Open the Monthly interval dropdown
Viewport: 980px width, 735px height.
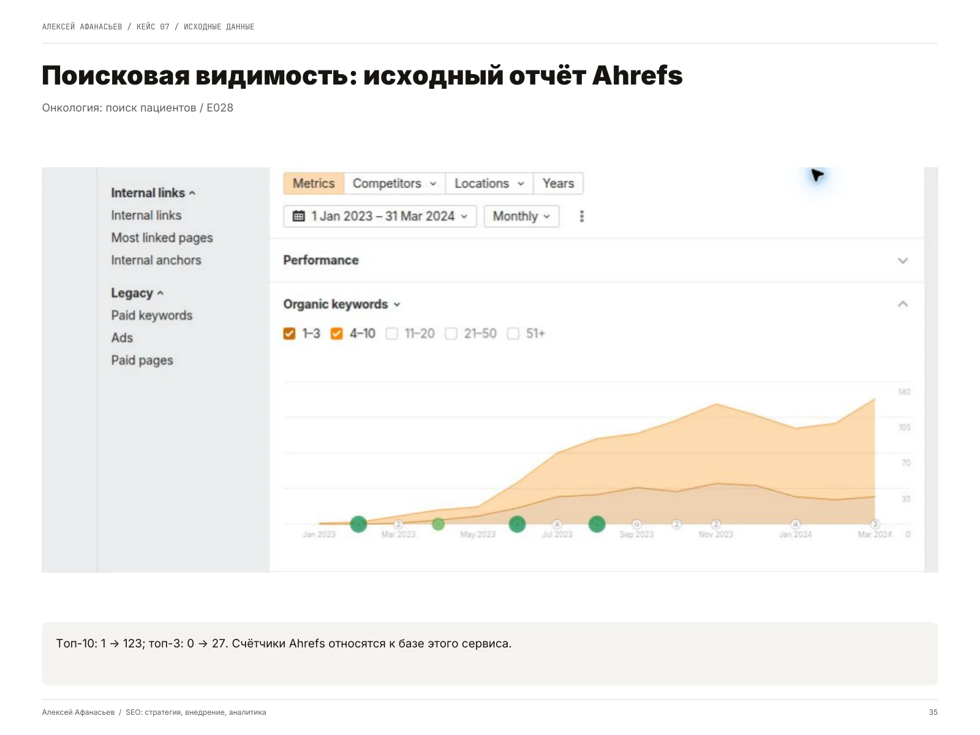click(x=522, y=216)
